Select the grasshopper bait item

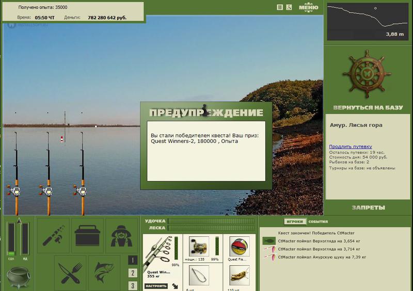tap(240, 276)
